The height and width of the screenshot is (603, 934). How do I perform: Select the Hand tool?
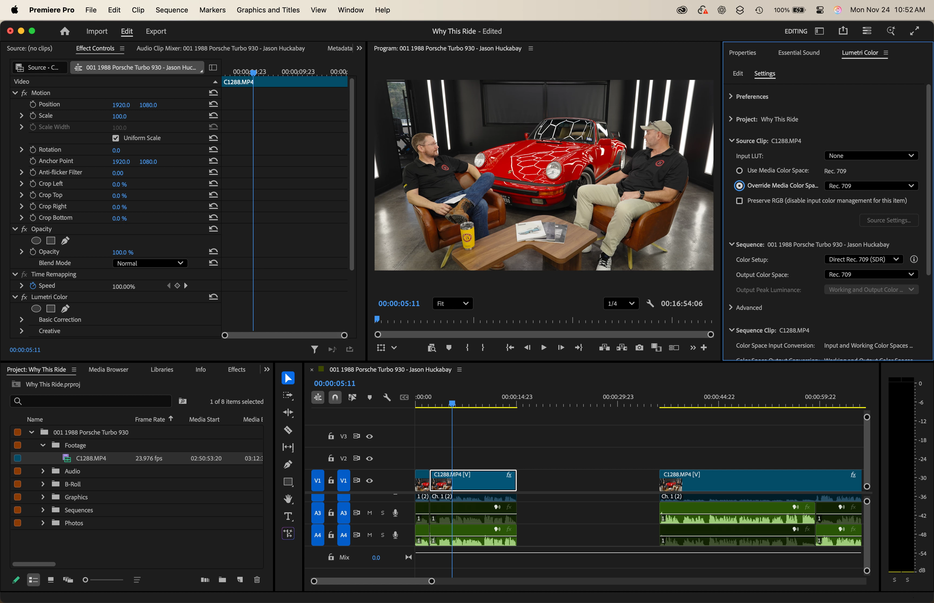coord(288,499)
